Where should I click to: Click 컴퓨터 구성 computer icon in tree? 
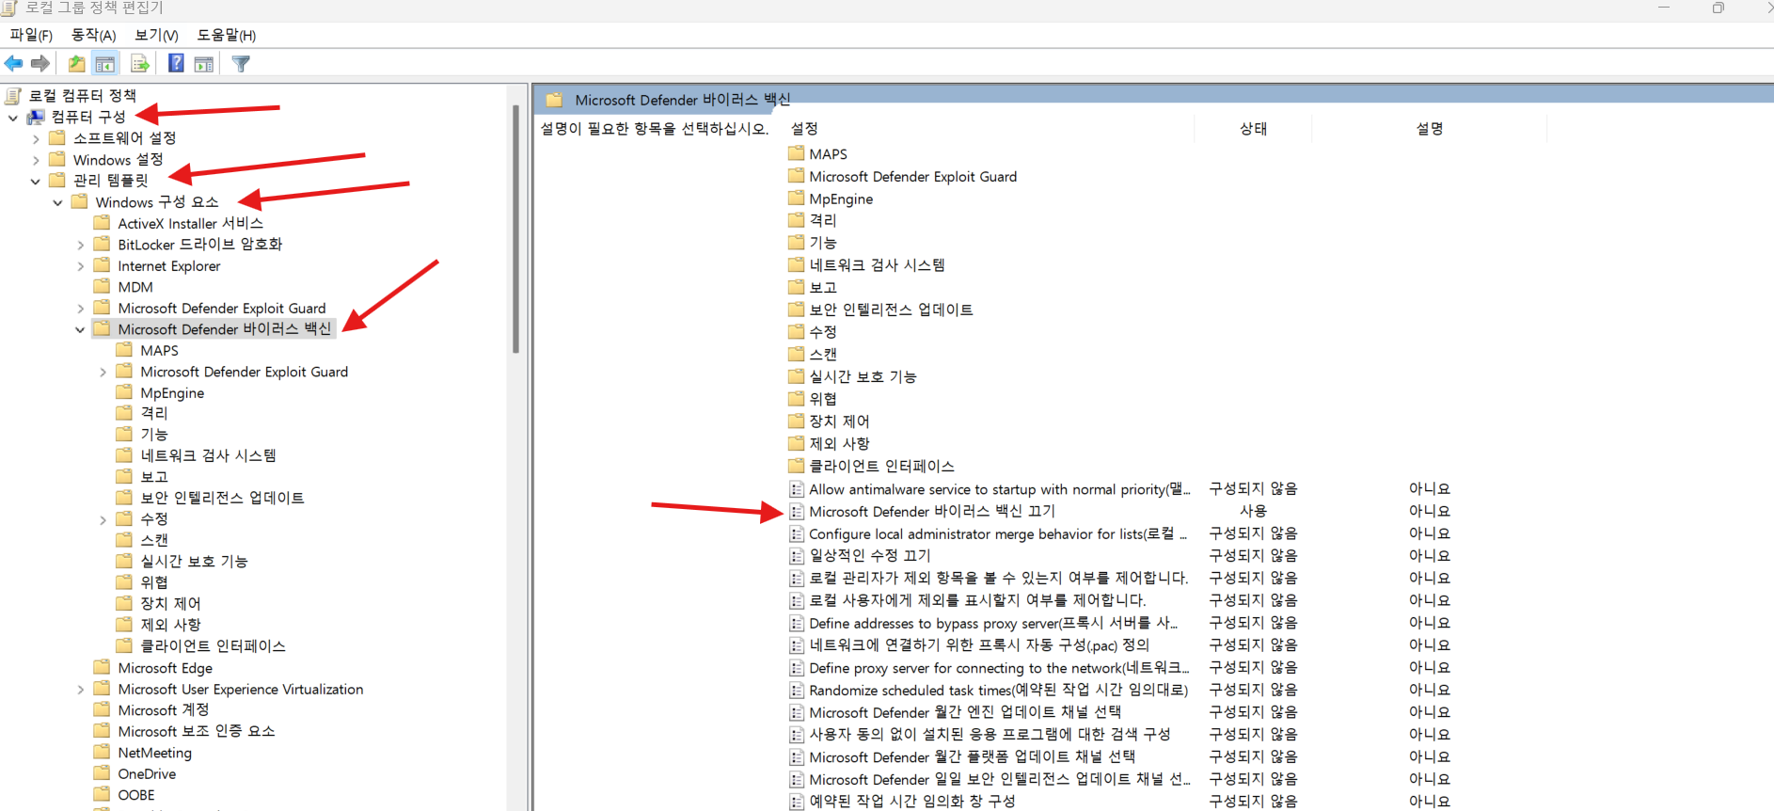pyautogui.click(x=37, y=117)
